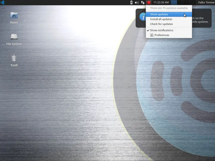The height and width of the screenshot is (161, 215).
Task: Choose Check for updates
Action: coord(169,24)
